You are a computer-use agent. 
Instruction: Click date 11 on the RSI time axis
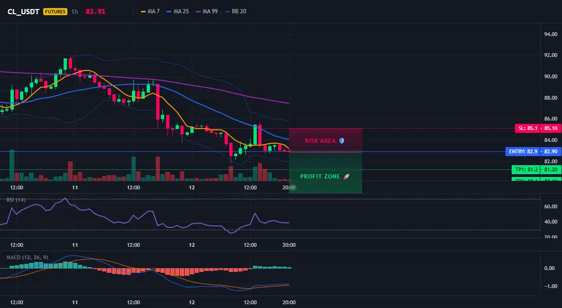[75, 245]
